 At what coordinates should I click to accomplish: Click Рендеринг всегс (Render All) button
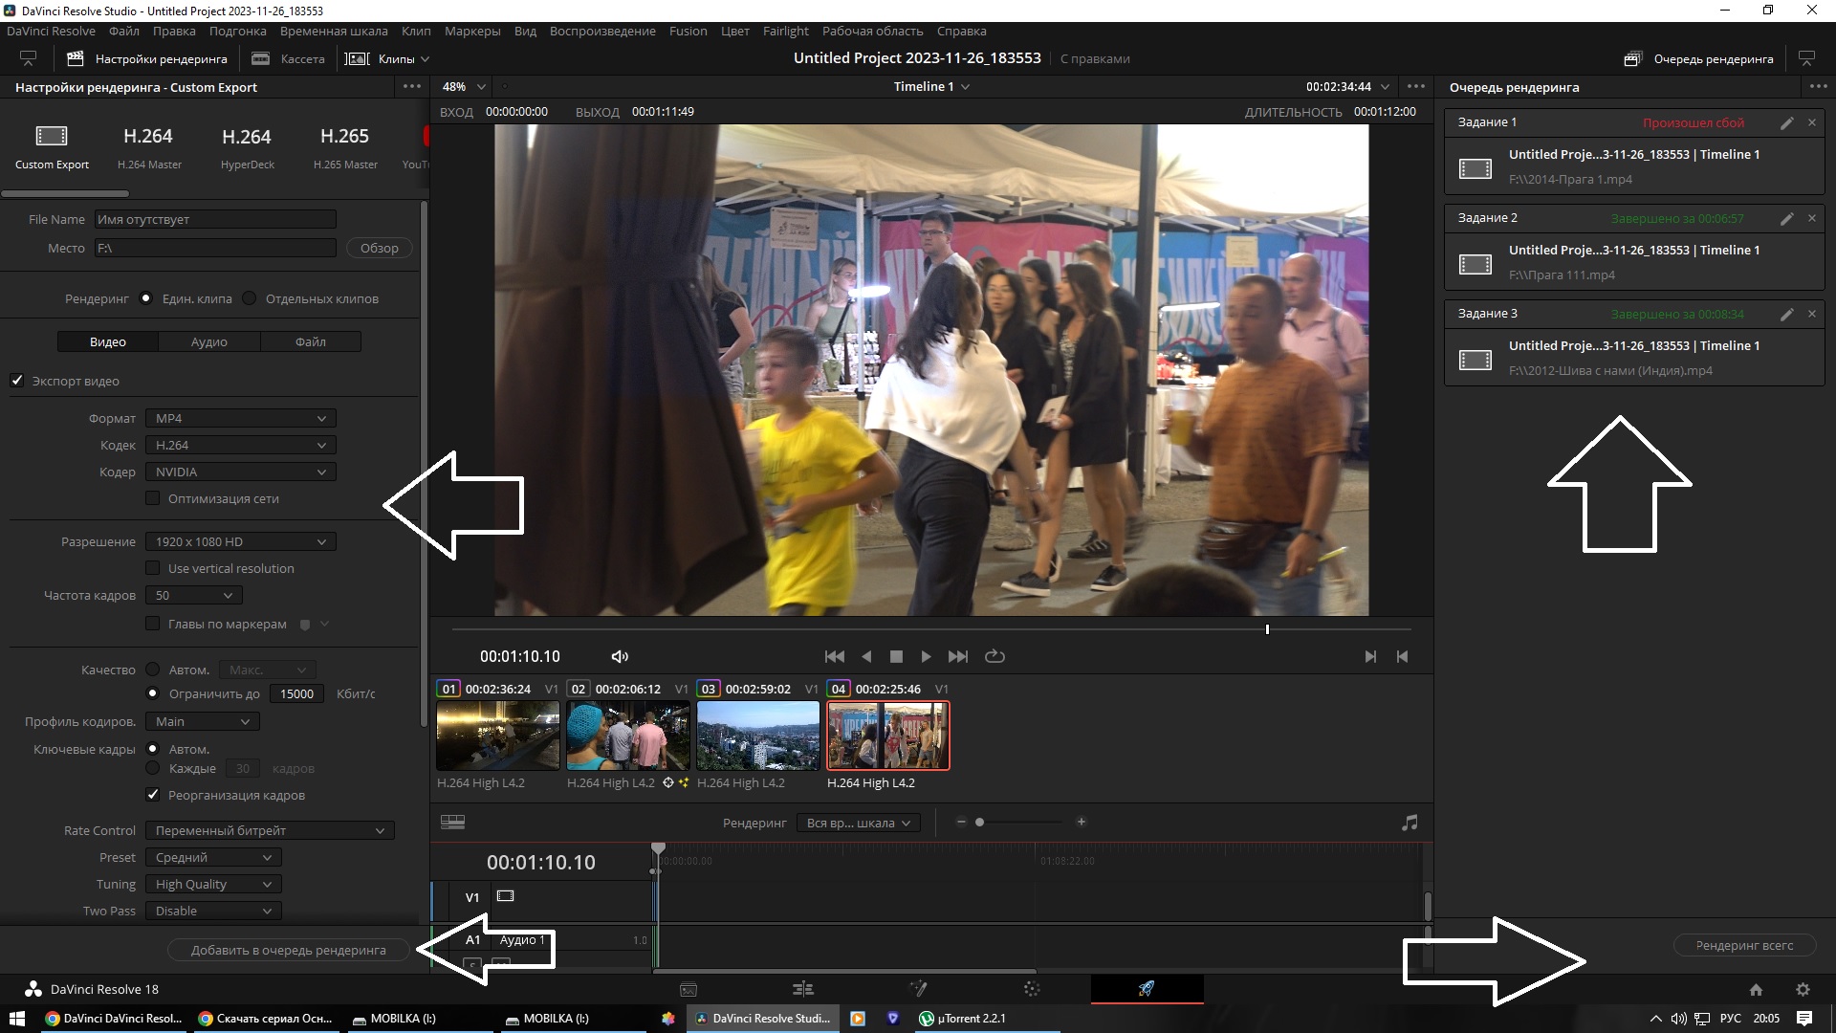coord(1744,945)
